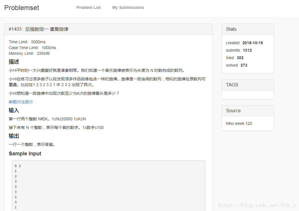Click the Case Time Limit 1000ms text
299x211 pixels.
pyautogui.click(x=32, y=48)
